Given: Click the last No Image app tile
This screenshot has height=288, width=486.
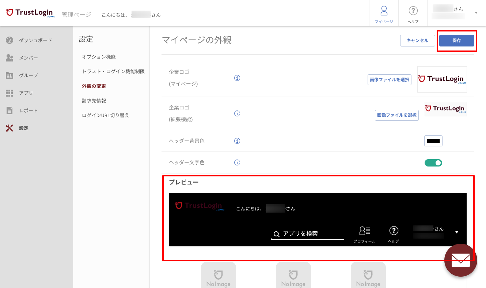Looking at the screenshot, I should click(368, 275).
